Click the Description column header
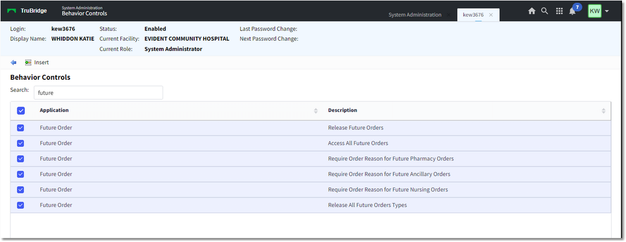The height and width of the screenshot is (242, 626). point(342,111)
